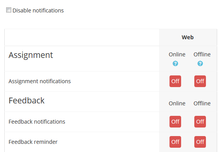The image size is (223, 152).
Task: Click the Assignment notifications row label
Action: (x=40, y=81)
